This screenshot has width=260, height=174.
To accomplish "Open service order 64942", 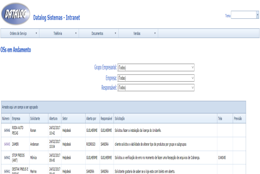I will (7, 157).
